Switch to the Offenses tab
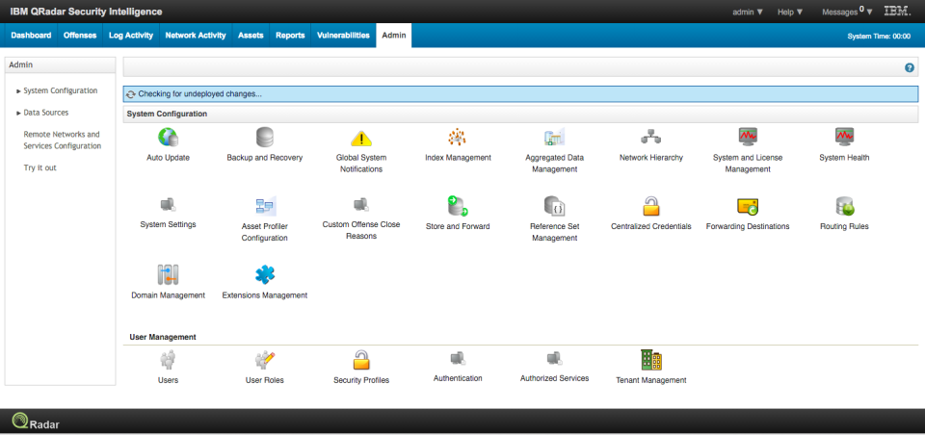 [x=80, y=36]
